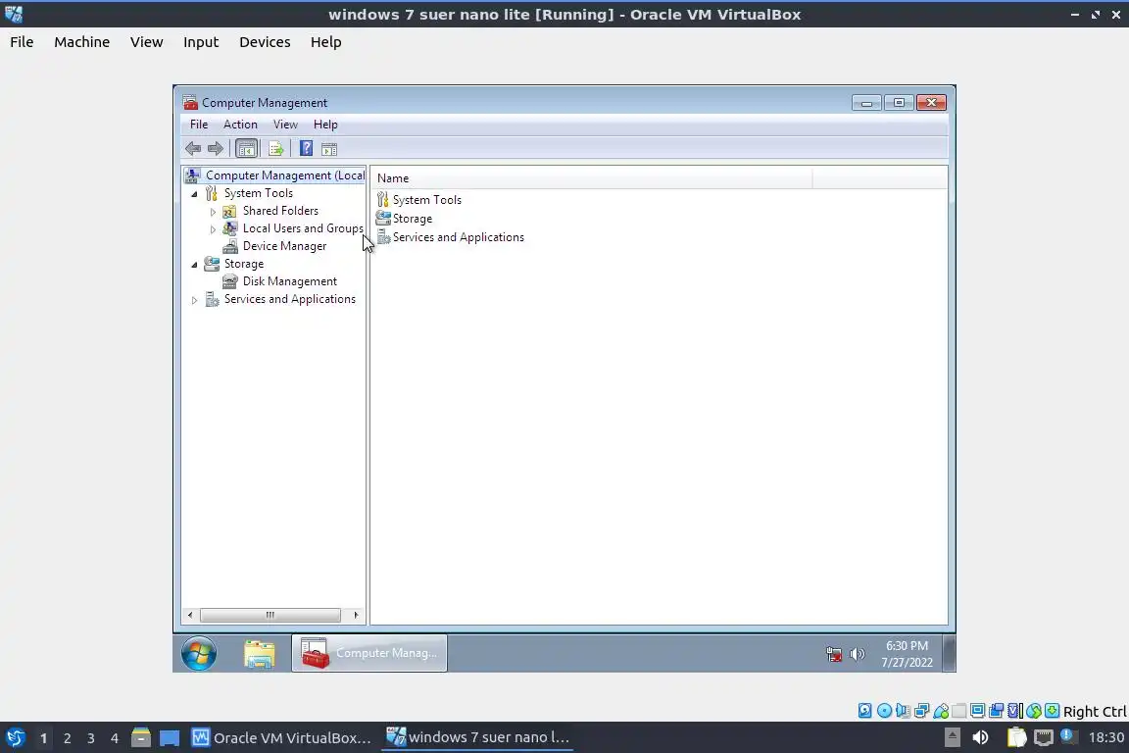This screenshot has width=1129, height=753.
Task: Open VirtualBox File menu
Action: [22, 42]
